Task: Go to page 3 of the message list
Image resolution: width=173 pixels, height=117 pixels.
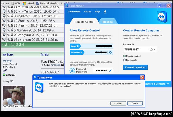Action: (x=20, y=45)
